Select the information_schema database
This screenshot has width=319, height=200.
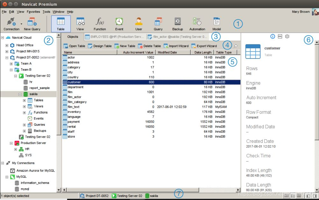click(x=32, y=183)
